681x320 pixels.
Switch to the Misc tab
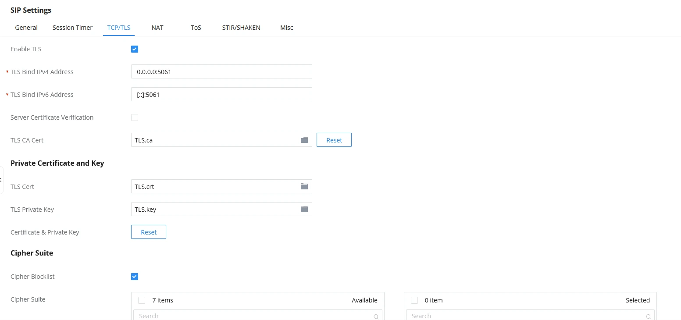click(x=287, y=28)
